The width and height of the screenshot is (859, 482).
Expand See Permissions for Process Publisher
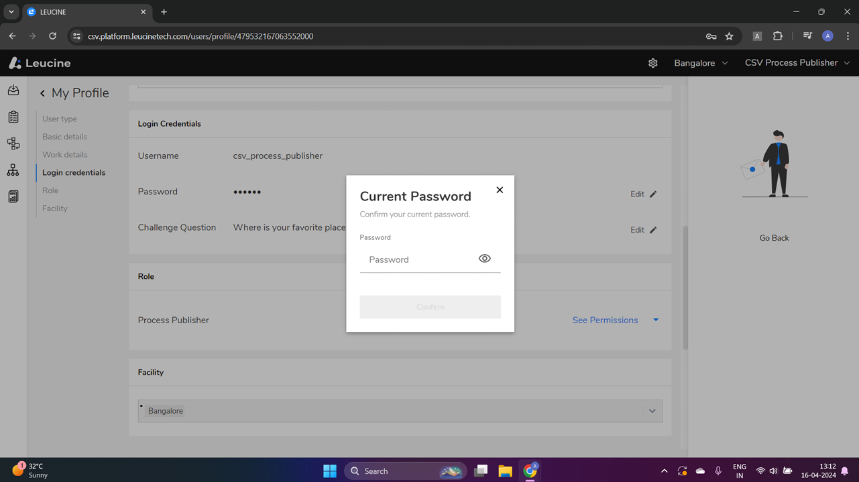pyautogui.click(x=605, y=320)
